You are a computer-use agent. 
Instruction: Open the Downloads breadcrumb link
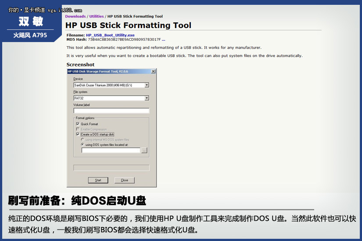[x=75, y=17]
